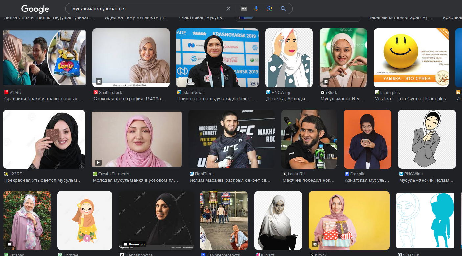The width and height of the screenshot is (462, 256).
Task: Open the Freepik orange background thumbnail
Action: (x=368, y=139)
